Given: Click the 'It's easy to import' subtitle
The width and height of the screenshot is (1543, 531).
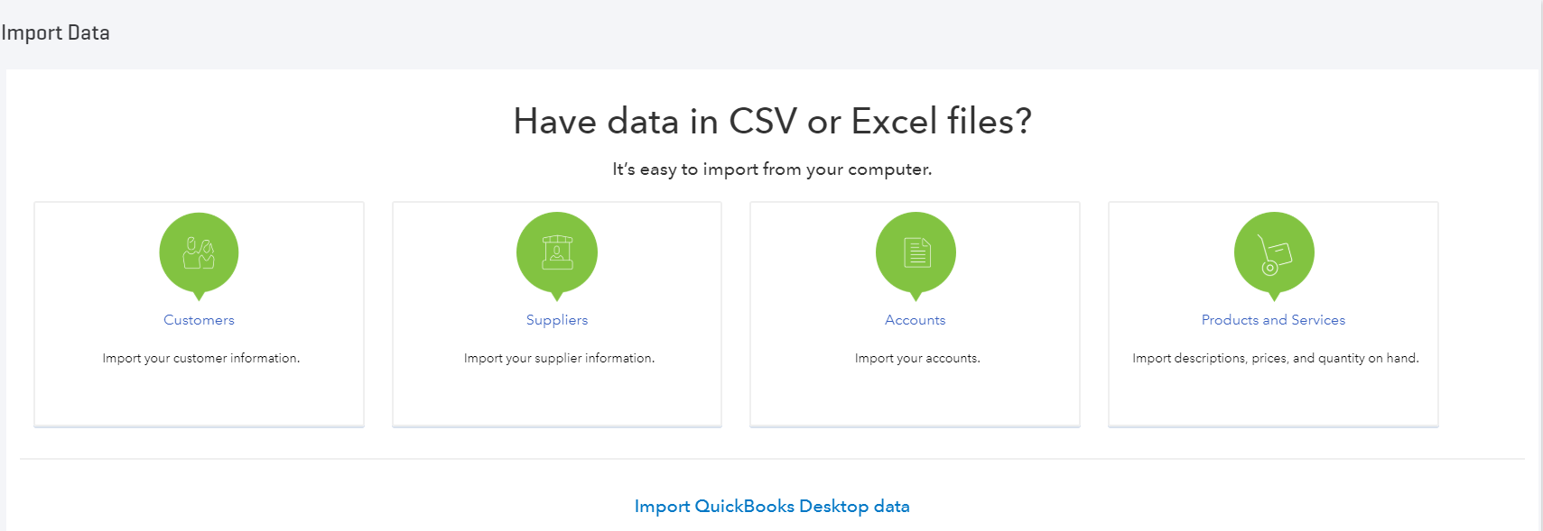Looking at the screenshot, I should pos(772,169).
